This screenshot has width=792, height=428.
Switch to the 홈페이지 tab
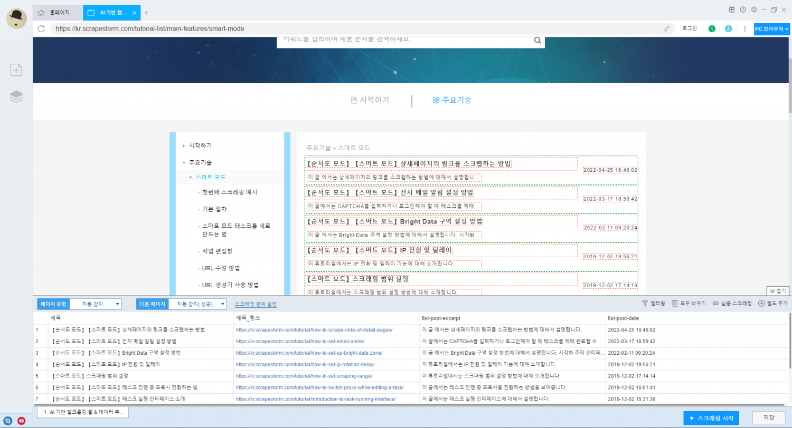coord(56,12)
